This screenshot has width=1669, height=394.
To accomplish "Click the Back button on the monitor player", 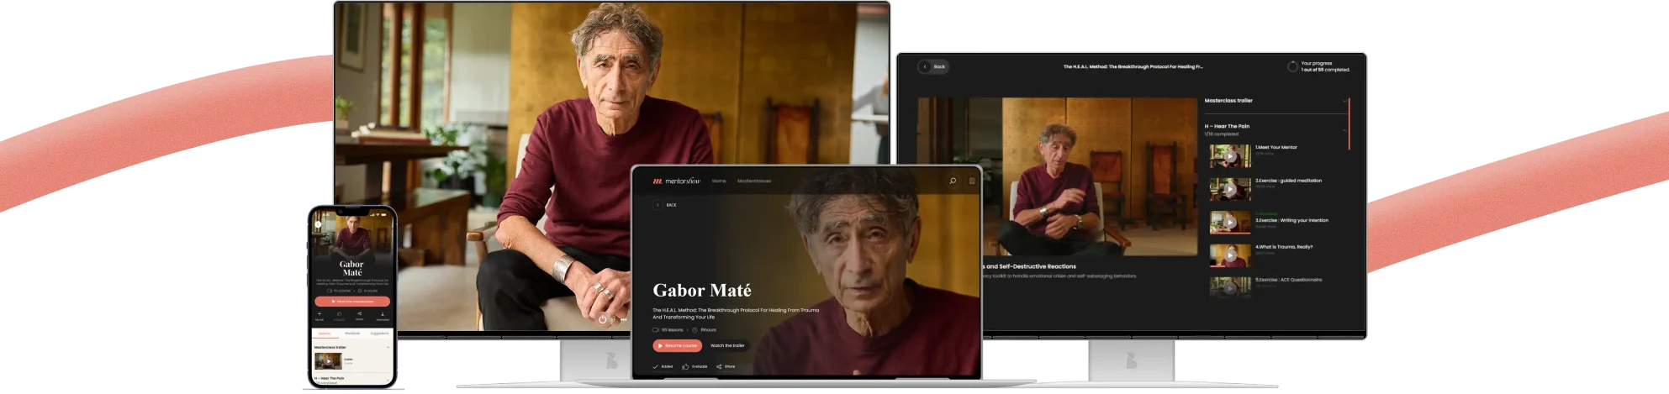I will (933, 66).
